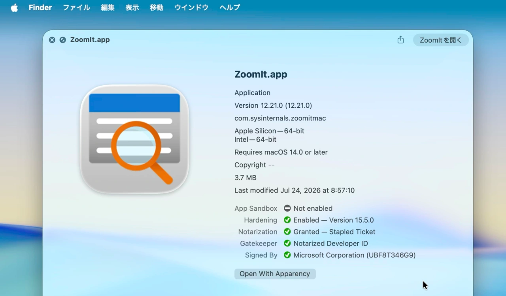This screenshot has height=296, width=506.
Task: Click the Gatekeeper green checkmark icon
Action: click(x=287, y=244)
